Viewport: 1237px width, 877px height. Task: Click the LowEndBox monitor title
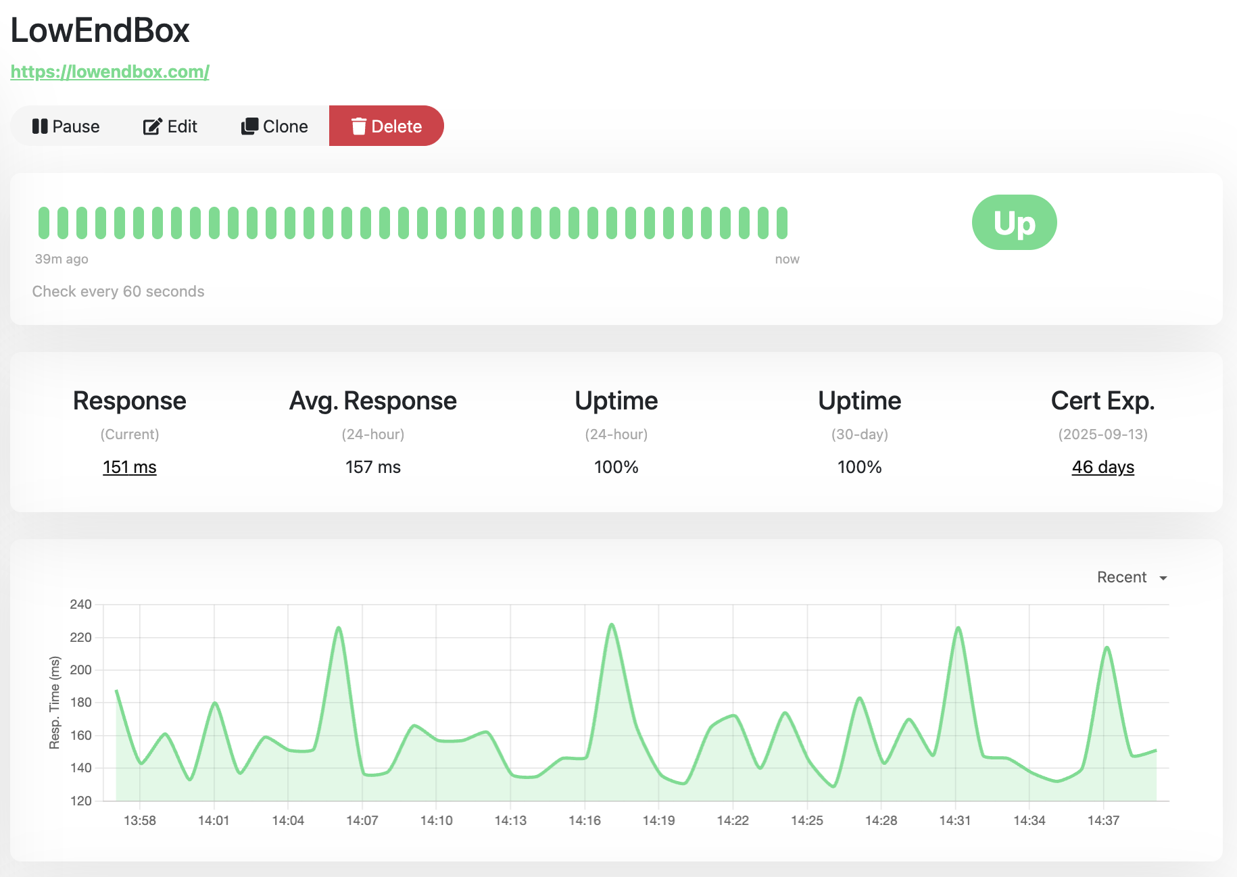click(100, 30)
